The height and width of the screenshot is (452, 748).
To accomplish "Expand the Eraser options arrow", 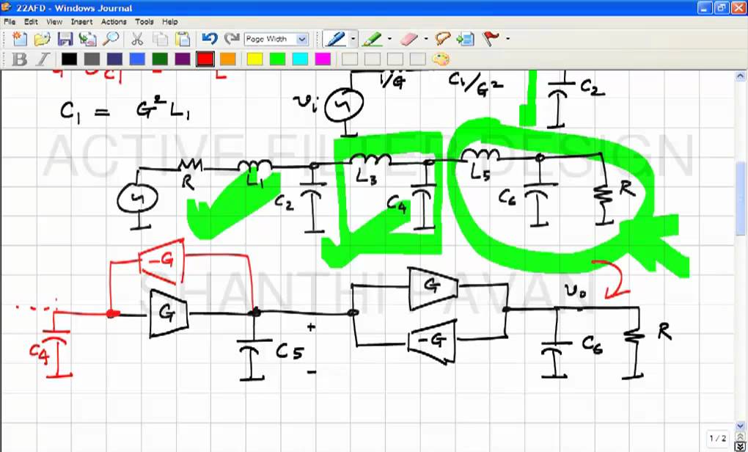I will point(425,39).
